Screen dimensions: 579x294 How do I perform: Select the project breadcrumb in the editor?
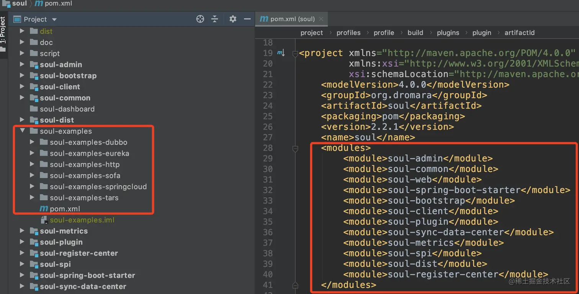[312, 33]
